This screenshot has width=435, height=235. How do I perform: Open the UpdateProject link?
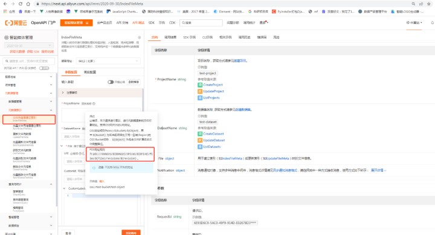[x=214, y=91]
